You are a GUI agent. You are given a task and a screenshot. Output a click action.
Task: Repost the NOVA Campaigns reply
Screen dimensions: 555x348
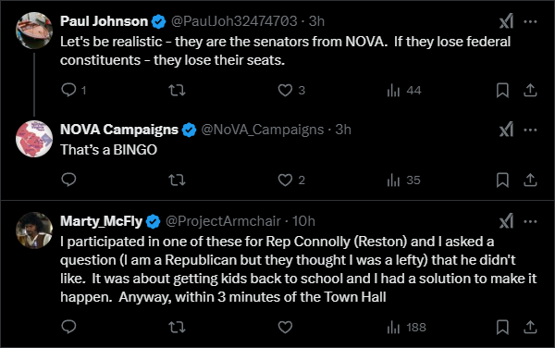pyautogui.click(x=177, y=180)
